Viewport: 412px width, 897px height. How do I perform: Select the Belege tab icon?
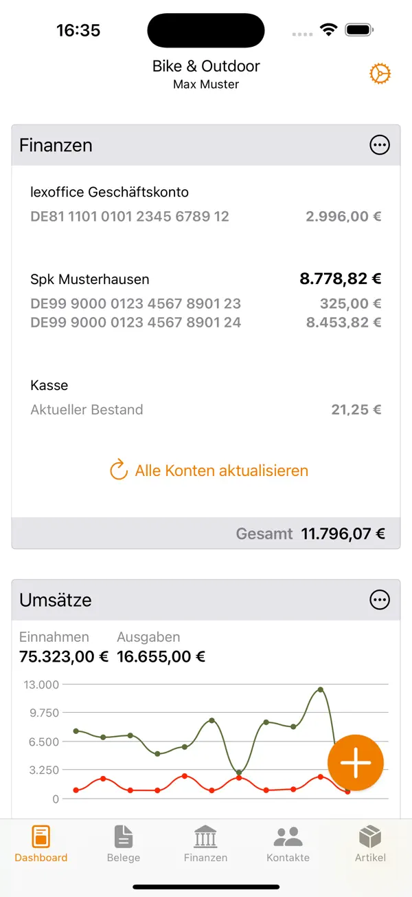pos(123,836)
